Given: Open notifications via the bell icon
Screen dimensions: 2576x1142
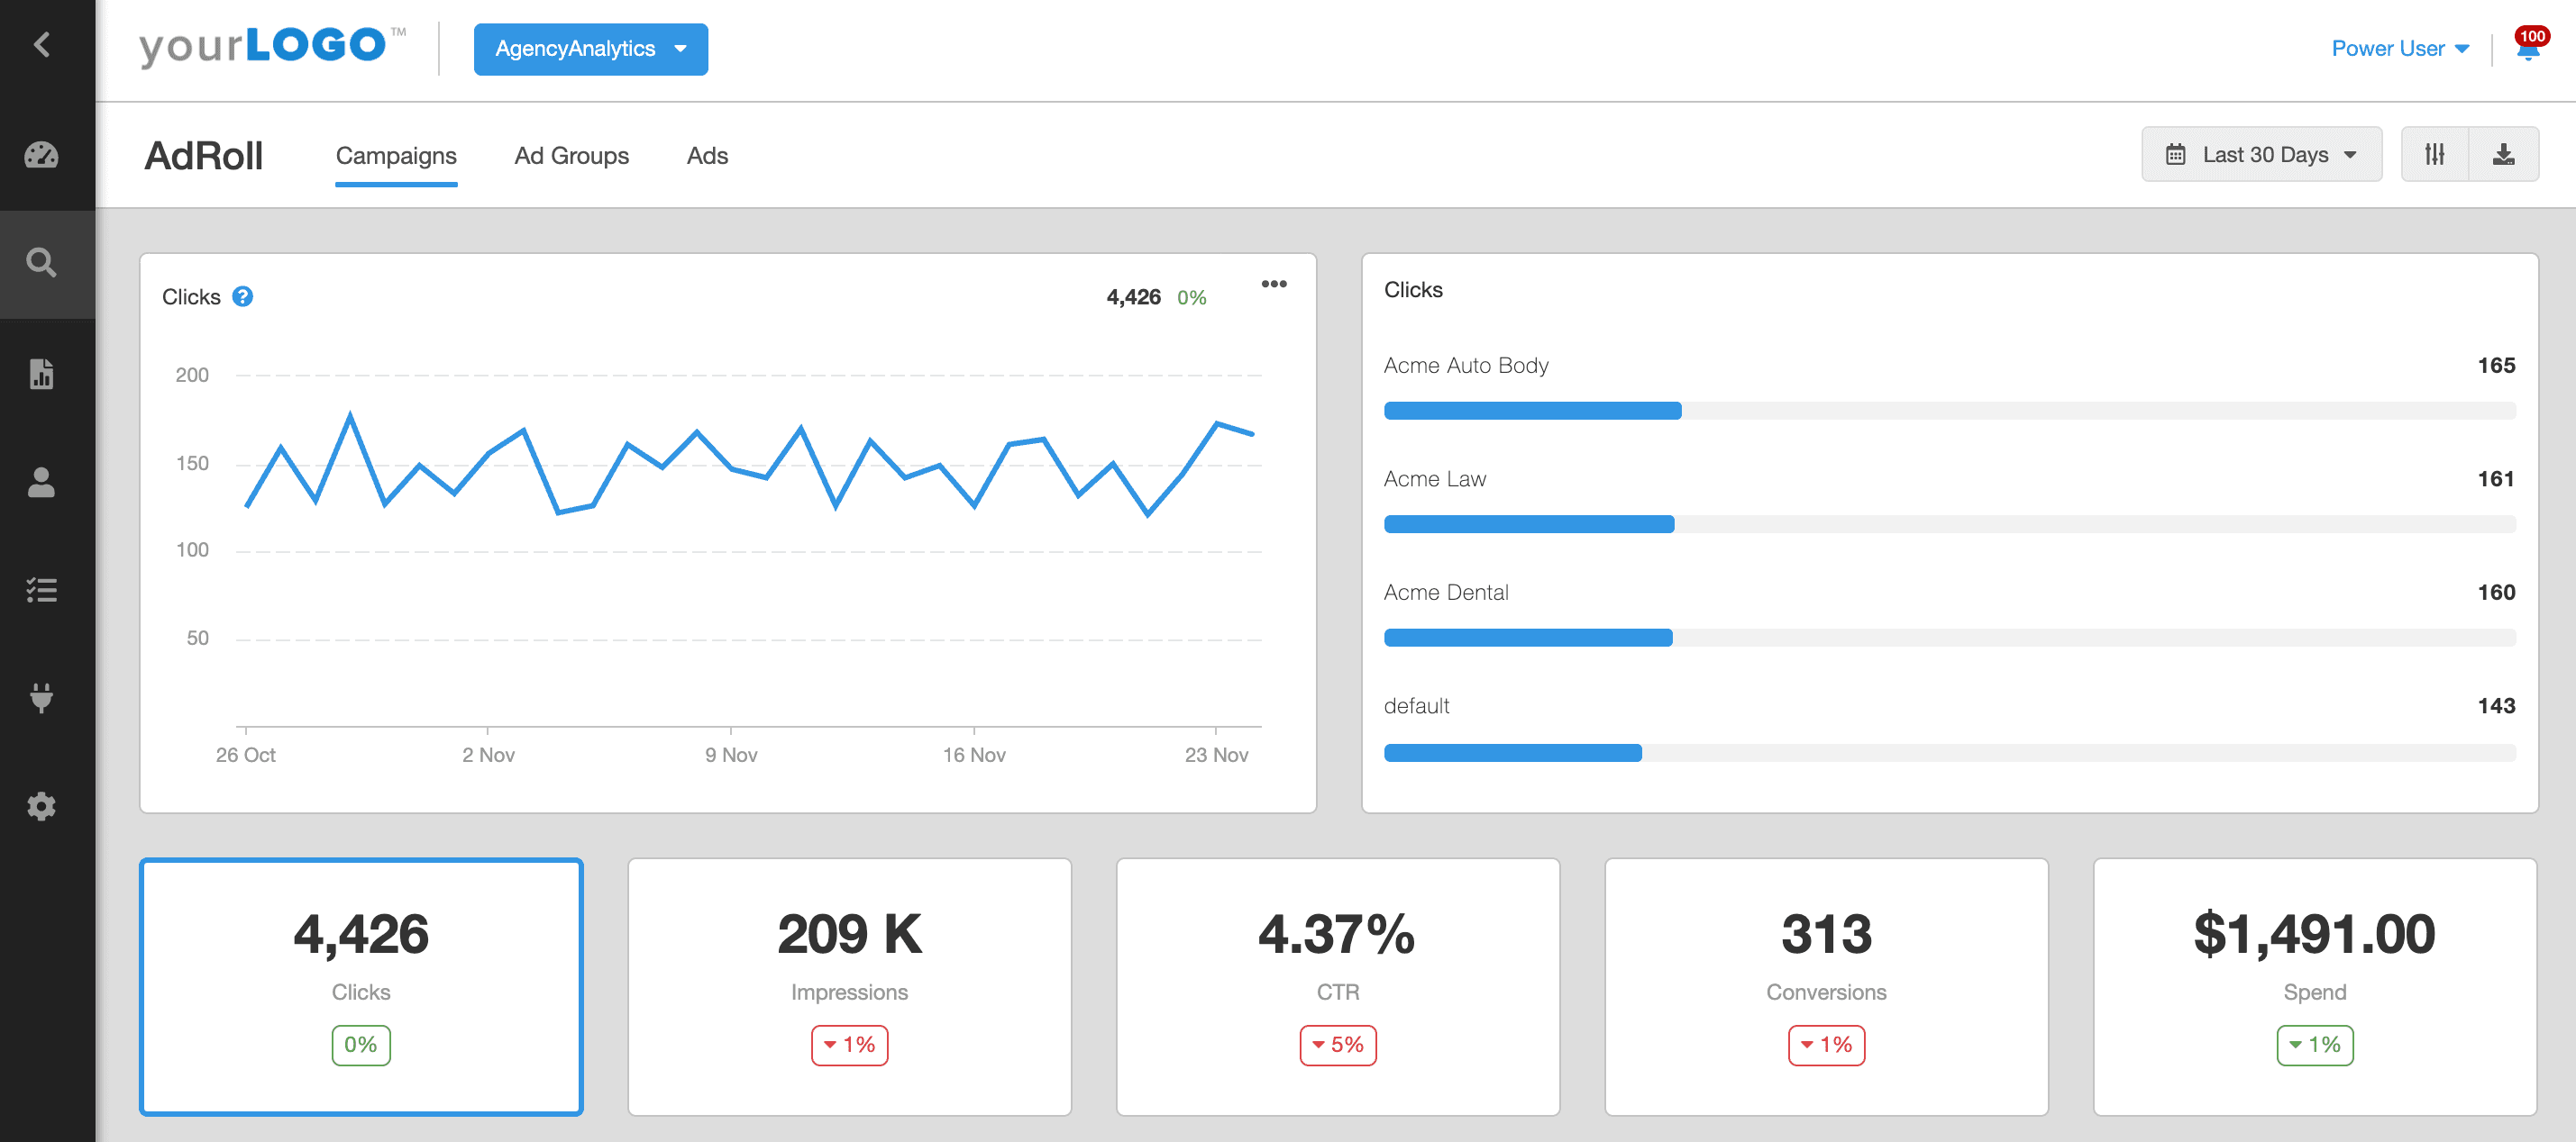Looking at the screenshot, I should (x=2528, y=52).
